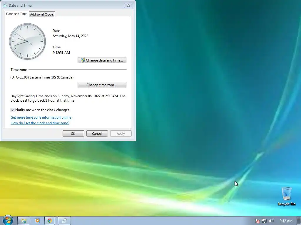Image resolution: width=301 pixels, height=225 pixels.
Task: Click the Daylight Saving Time ends notice
Action: click(x=68, y=98)
